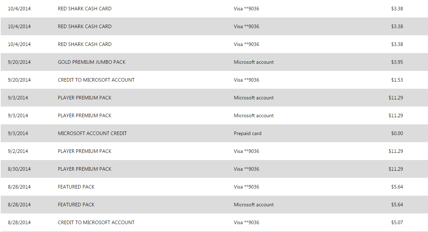Select the $5.07 Credit to Microsoft Account row
428x232 pixels.
[214, 222]
